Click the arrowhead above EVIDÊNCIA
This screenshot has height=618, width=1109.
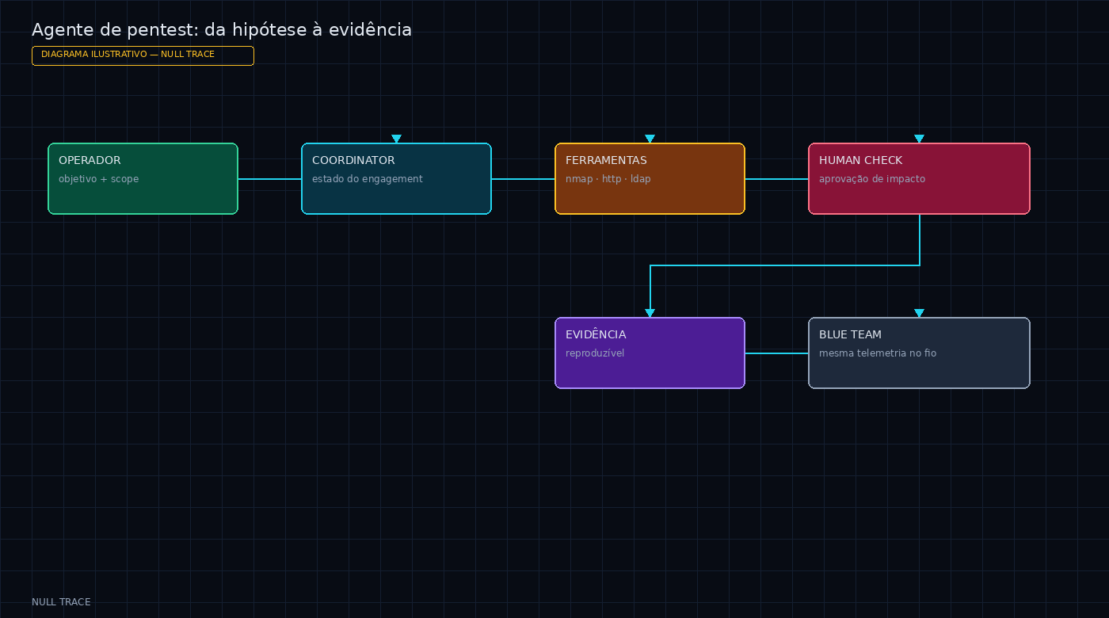[650, 313]
